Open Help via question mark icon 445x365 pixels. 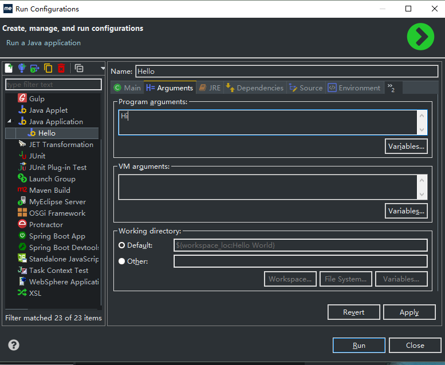tap(14, 345)
